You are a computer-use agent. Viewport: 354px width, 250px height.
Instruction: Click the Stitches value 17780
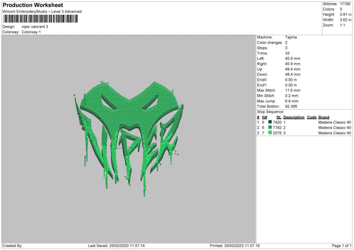(x=345, y=4)
